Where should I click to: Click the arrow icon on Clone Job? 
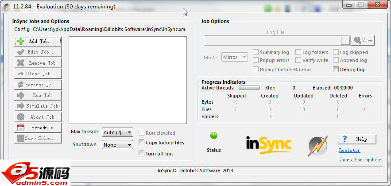[x=21, y=74]
